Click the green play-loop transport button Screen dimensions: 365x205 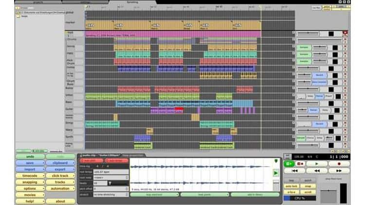289,164
